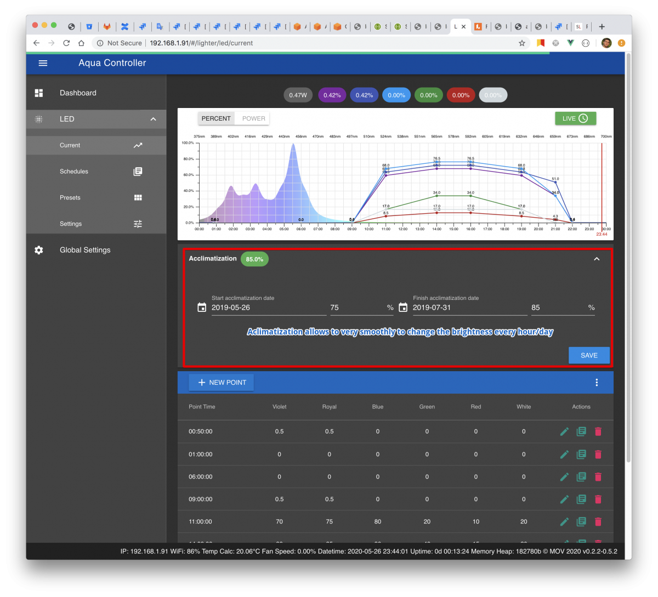
Task: Add a NEW POINT
Action: [x=222, y=383]
